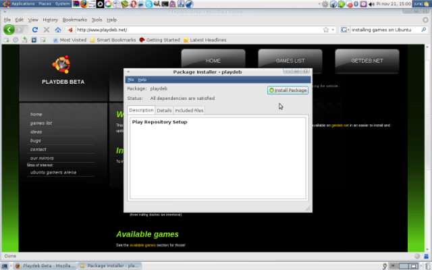Image resolution: width=432 pixels, height=270 pixels.
Task: Open the back/forward history dropdown
Action: 26,30
